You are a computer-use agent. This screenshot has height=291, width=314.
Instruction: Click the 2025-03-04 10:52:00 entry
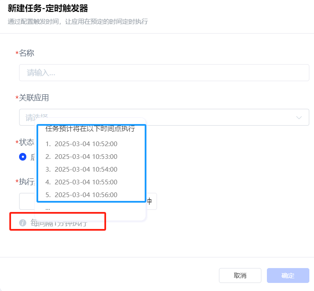86,144
